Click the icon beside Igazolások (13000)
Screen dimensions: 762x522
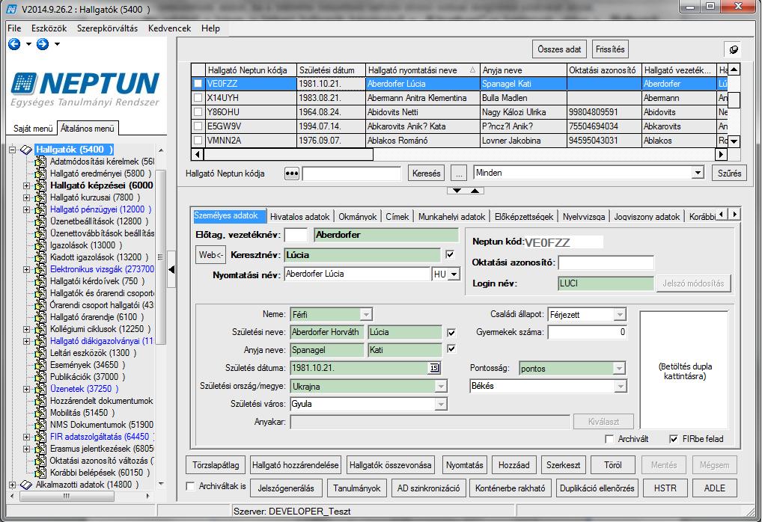[x=40, y=246]
